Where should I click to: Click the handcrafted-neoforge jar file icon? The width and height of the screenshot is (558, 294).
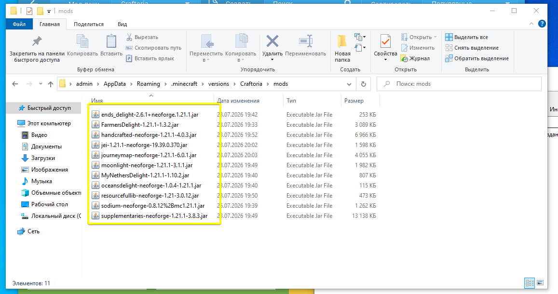coord(95,135)
